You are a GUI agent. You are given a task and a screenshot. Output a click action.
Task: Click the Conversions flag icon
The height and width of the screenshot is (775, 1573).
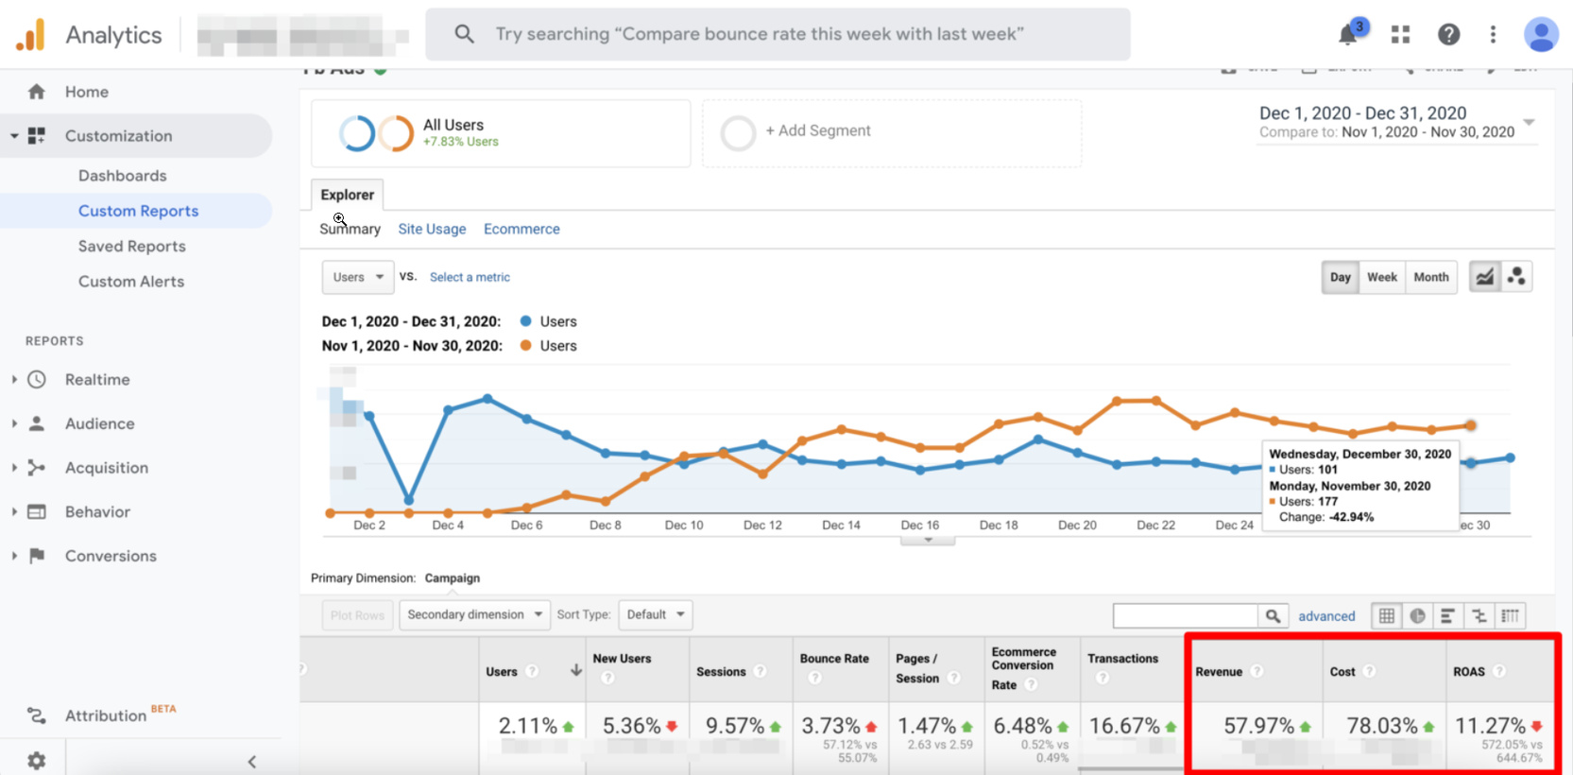click(x=37, y=556)
